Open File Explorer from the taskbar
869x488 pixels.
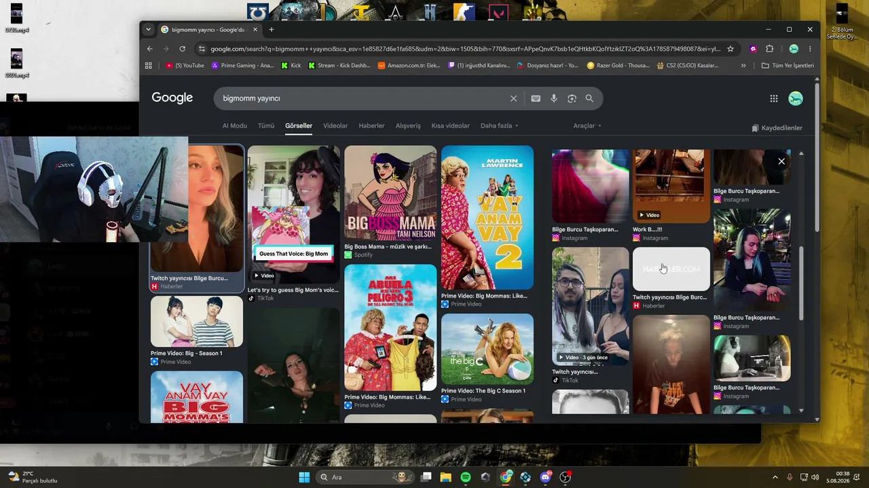pos(445,477)
